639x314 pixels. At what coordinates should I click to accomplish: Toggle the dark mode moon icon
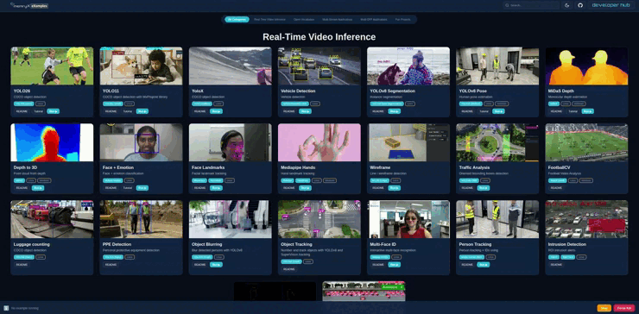(567, 5)
